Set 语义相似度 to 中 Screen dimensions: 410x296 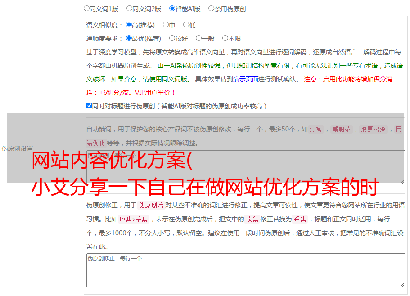coord(166,25)
